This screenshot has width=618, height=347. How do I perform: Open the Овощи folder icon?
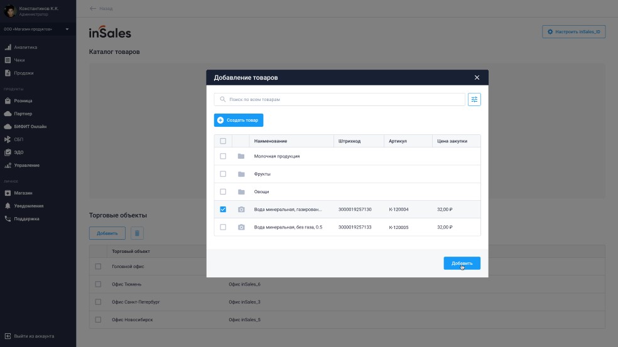click(241, 192)
